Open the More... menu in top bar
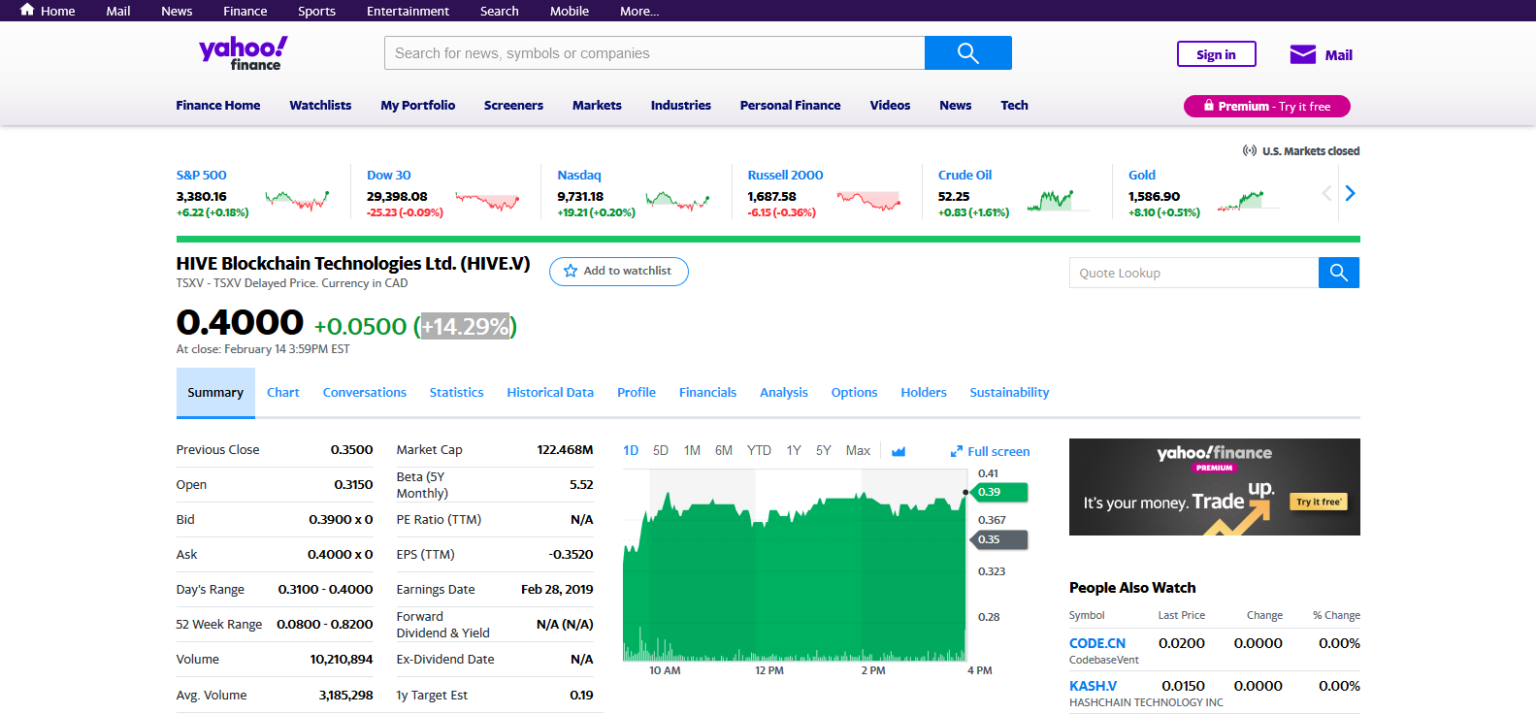This screenshot has width=1536, height=714. pyautogui.click(x=638, y=11)
